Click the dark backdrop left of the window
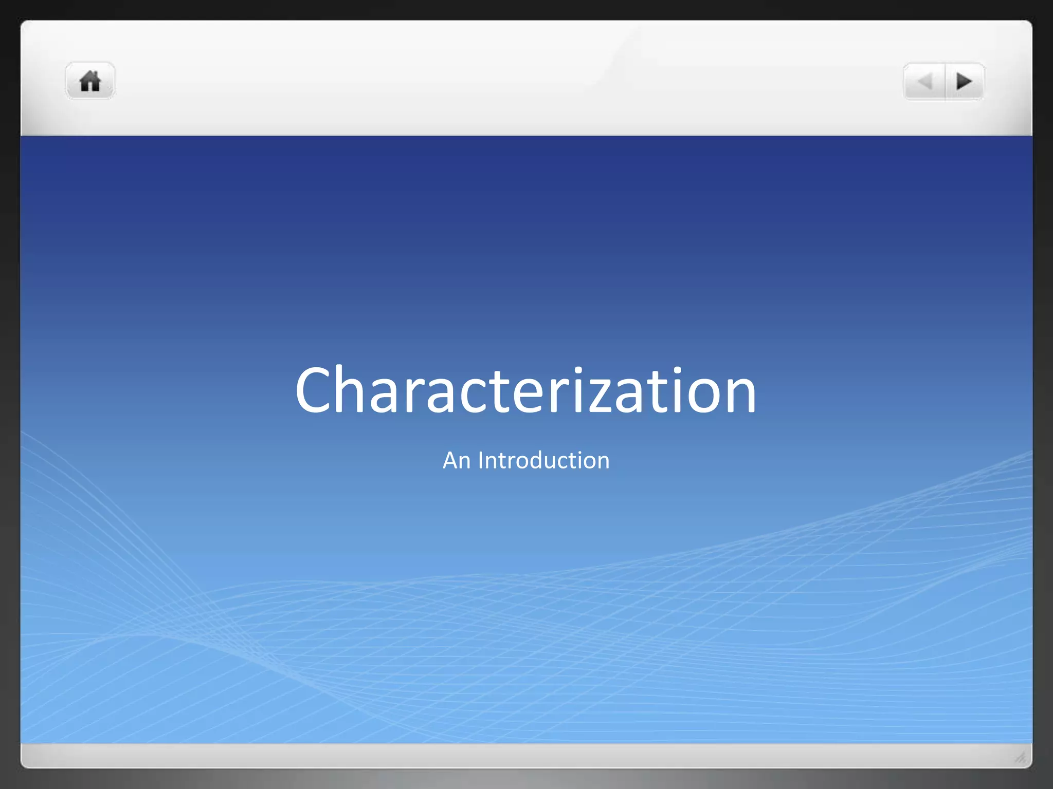The image size is (1053, 789). pyautogui.click(x=9, y=394)
